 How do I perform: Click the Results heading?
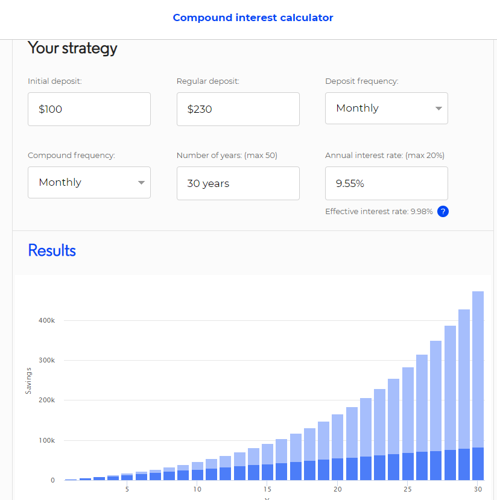click(52, 250)
